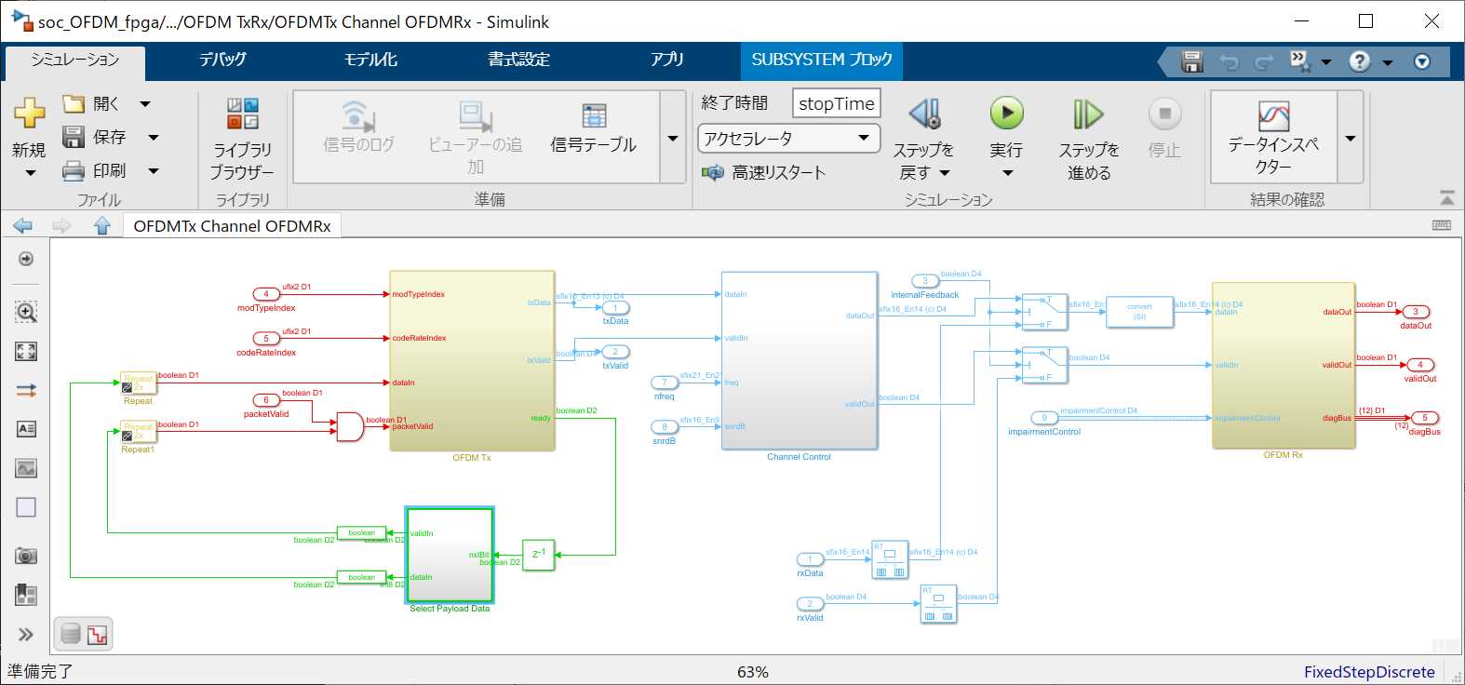Click the FixedStepDiscrete solver link
Image resolution: width=1465 pixels, height=685 pixels.
1369,671
